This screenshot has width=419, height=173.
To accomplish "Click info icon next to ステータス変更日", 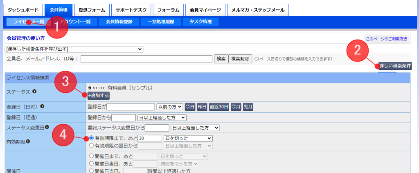I will point(47,127).
